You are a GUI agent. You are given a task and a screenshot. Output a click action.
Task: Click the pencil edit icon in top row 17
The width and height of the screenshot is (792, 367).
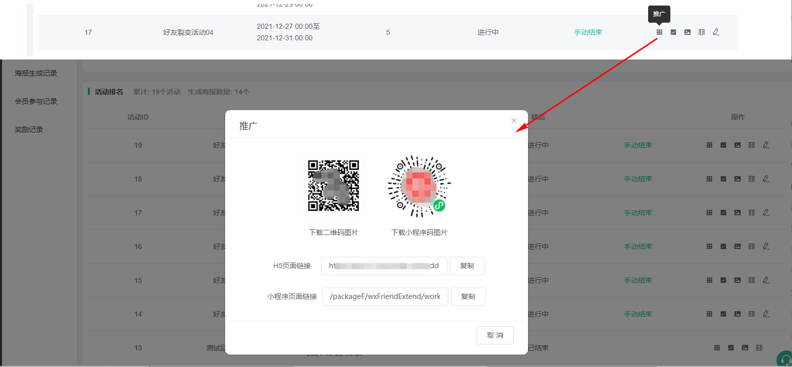pos(716,32)
